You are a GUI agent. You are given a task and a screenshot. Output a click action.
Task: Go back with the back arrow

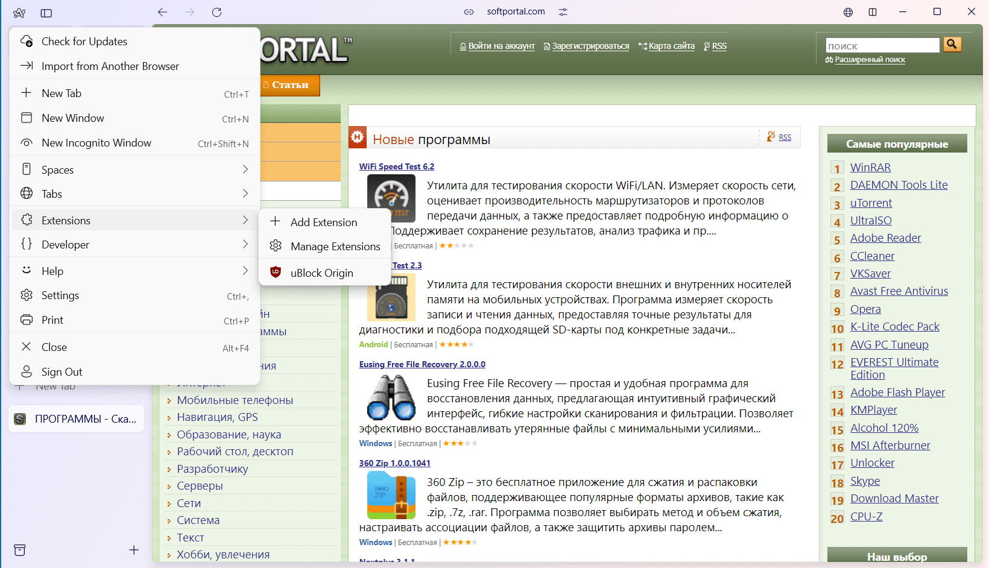click(162, 12)
